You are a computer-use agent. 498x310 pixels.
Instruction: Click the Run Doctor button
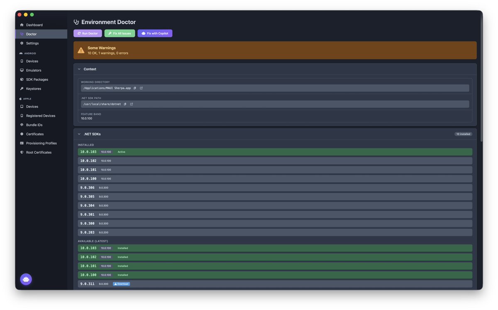click(x=88, y=33)
